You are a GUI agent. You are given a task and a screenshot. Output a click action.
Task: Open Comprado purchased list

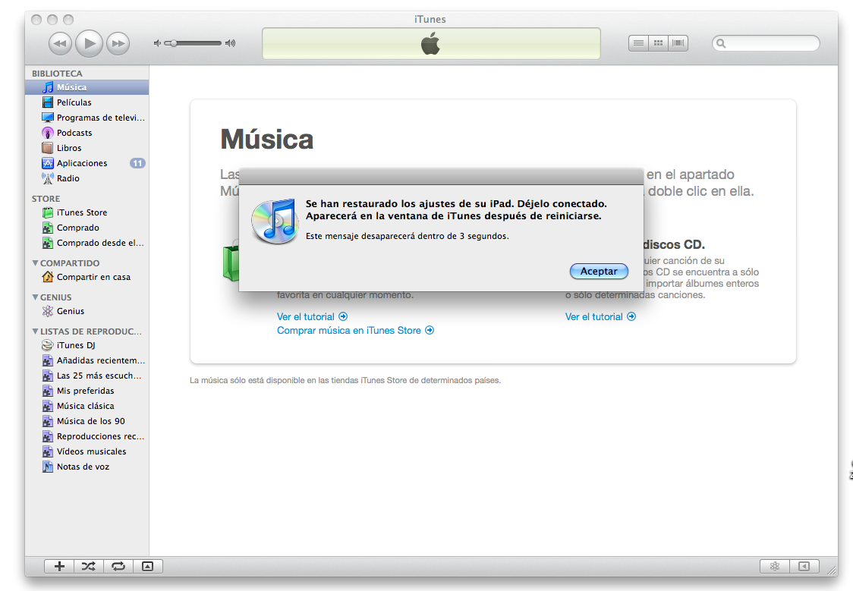pos(87,228)
